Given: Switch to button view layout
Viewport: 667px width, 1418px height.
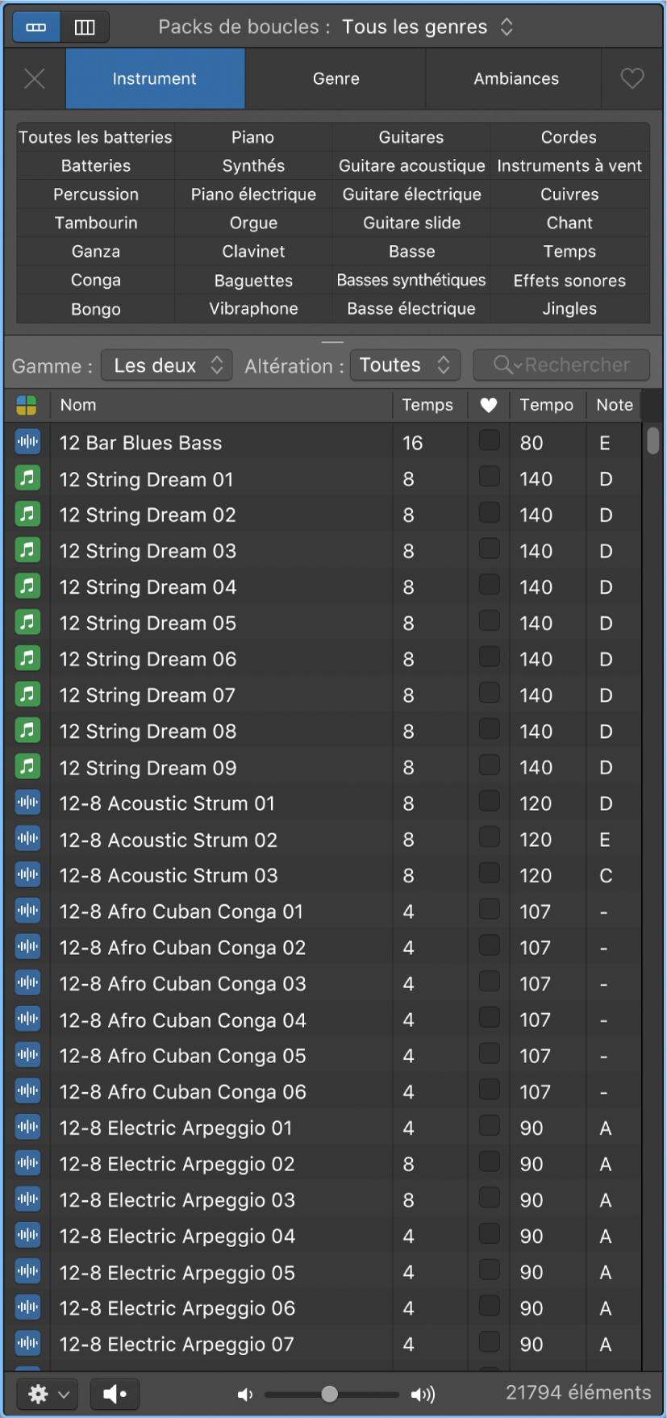Looking at the screenshot, I should point(36,27).
